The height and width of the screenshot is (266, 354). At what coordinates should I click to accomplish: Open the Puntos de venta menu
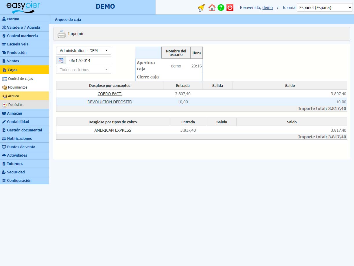pos(24,147)
